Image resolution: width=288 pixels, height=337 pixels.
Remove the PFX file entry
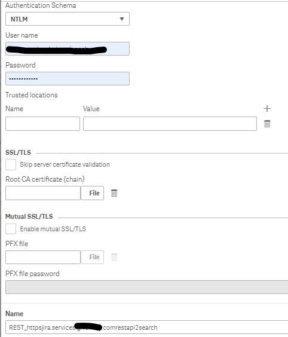(x=114, y=257)
